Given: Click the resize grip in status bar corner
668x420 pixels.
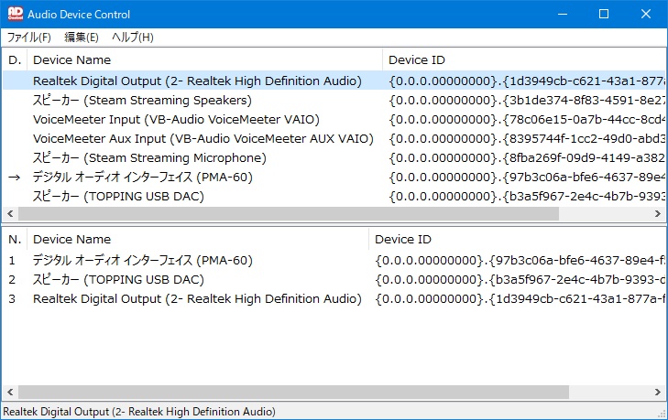Looking at the screenshot, I should [662, 414].
